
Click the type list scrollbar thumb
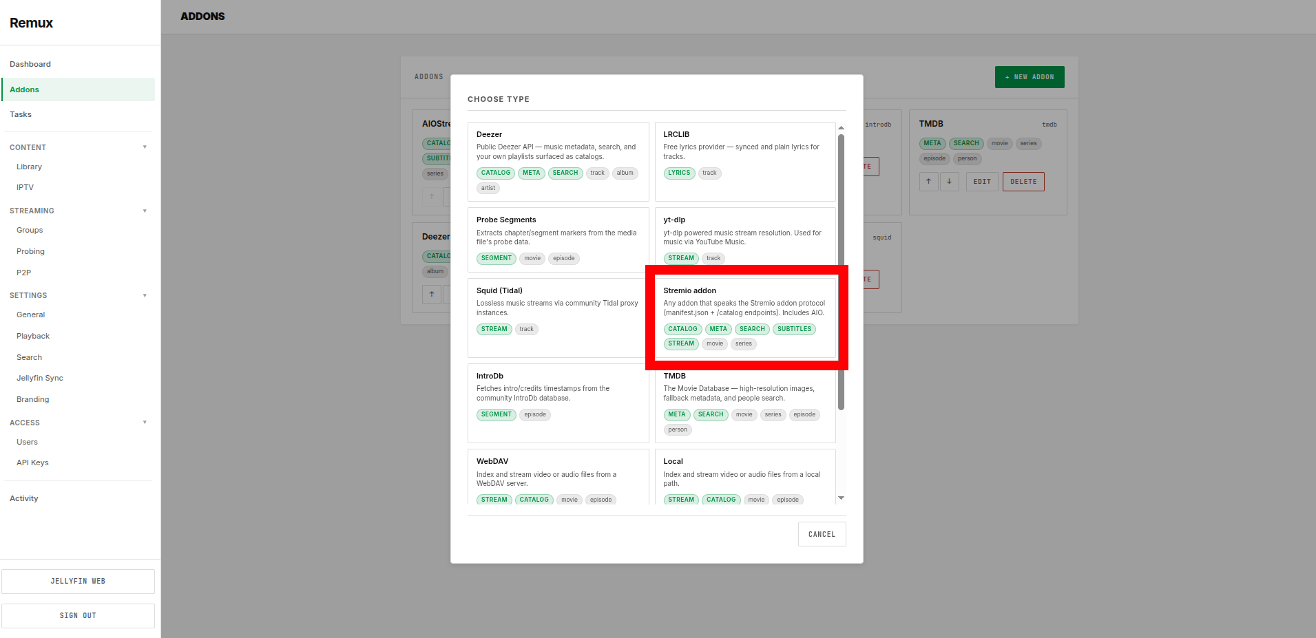tap(841, 272)
